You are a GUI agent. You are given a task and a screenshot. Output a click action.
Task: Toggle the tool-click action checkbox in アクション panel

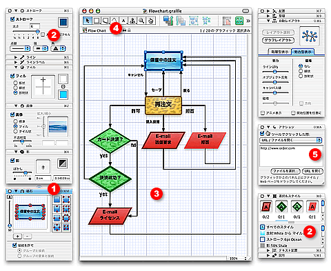pyautogui.click(x=262, y=134)
